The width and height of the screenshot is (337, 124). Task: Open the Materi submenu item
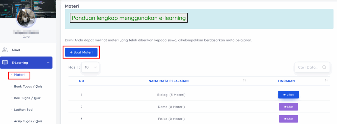(19, 75)
